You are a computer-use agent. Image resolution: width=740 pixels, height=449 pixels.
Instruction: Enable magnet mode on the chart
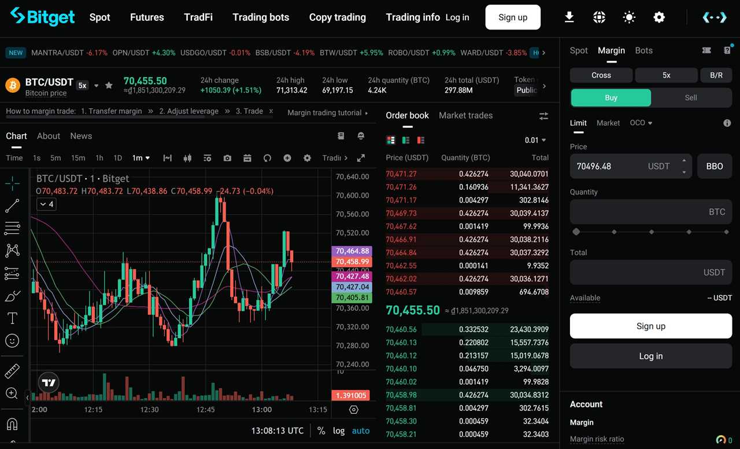pos(12,424)
